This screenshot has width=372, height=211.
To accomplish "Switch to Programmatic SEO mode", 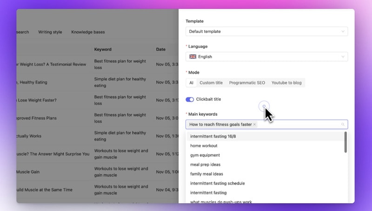I will (x=247, y=83).
